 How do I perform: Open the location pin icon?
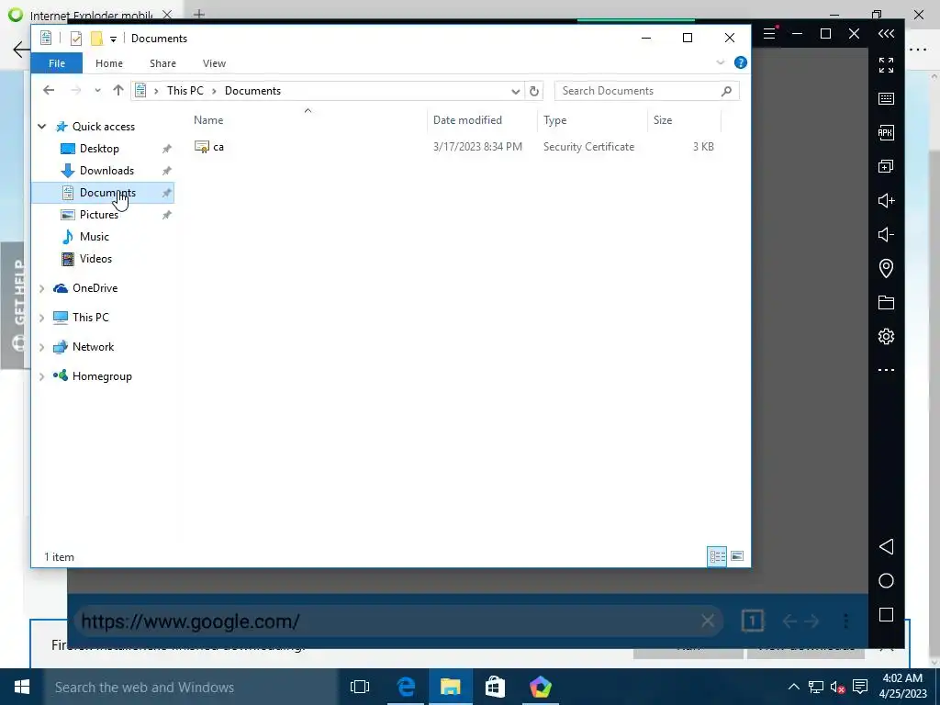(886, 268)
